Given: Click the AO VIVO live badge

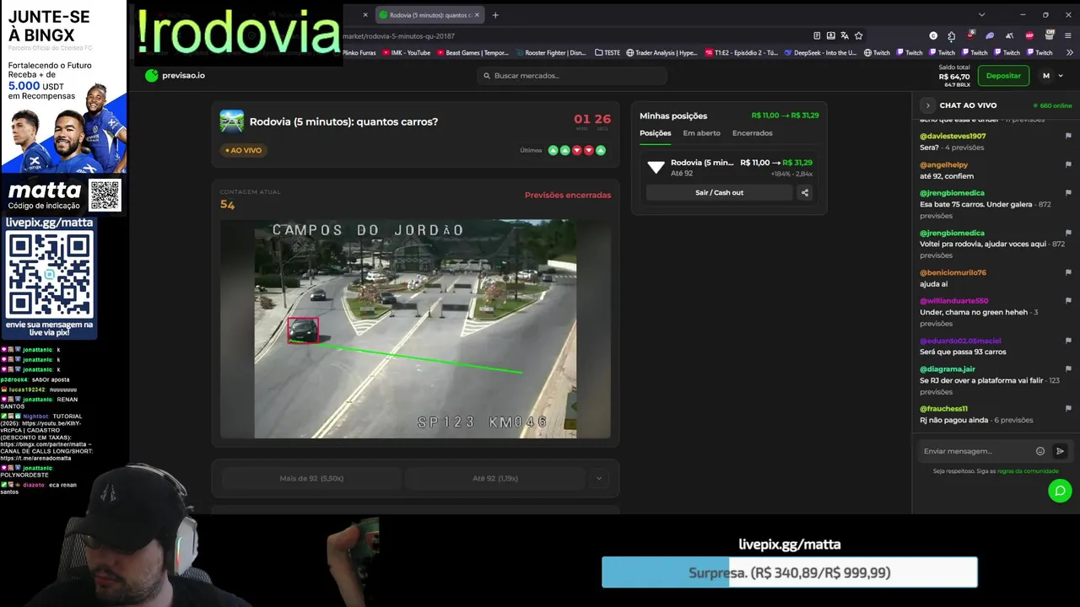Looking at the screenshot, I should [x=244, y=150].
